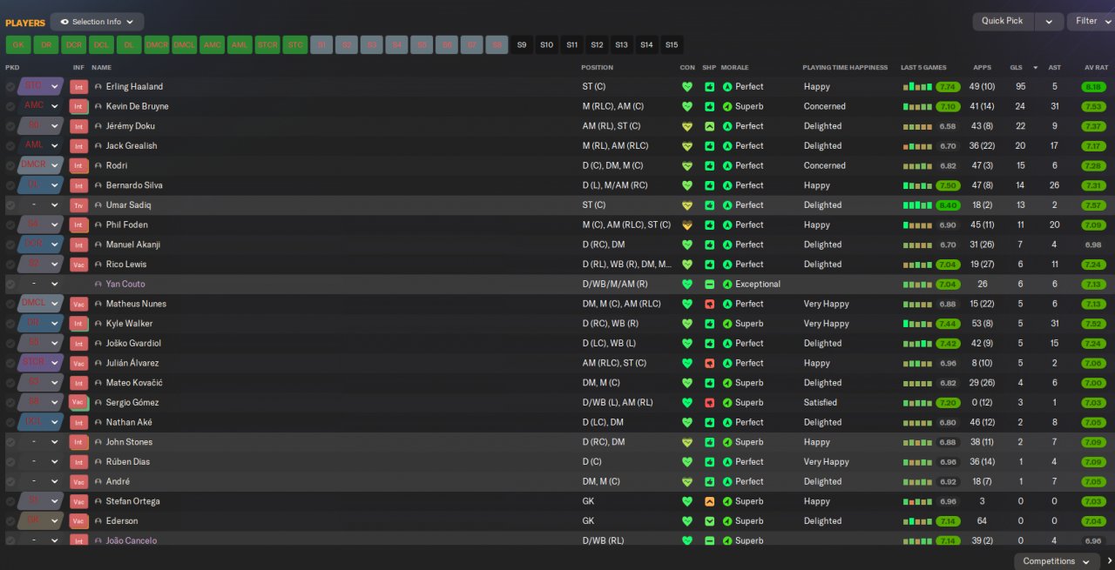Sort by PLAYING TIME HAPPINESS column header
Viewport: 1115px width, 570px height.
coord(845,67)
